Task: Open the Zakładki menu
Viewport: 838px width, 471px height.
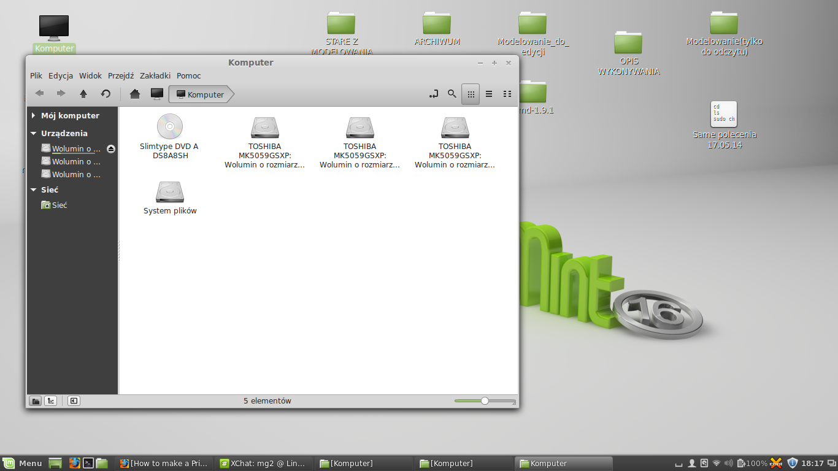Action: tap(155, 76)
